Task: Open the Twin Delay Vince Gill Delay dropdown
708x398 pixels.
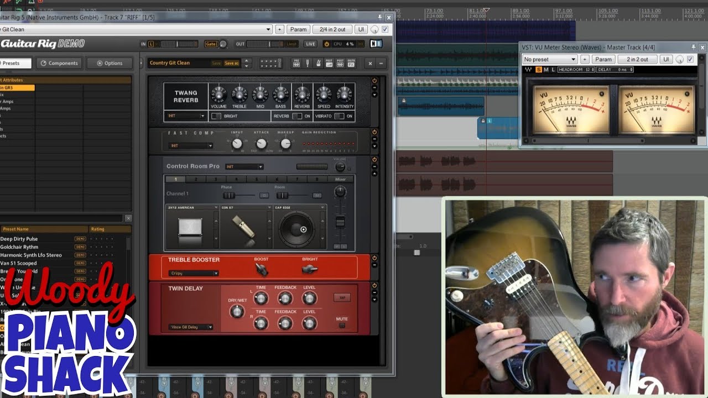Action: pyautogui.click(x=191, y=327)
